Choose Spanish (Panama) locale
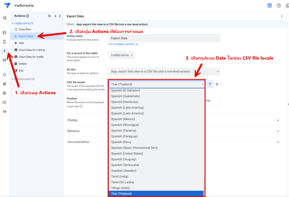 pos(156,131)
